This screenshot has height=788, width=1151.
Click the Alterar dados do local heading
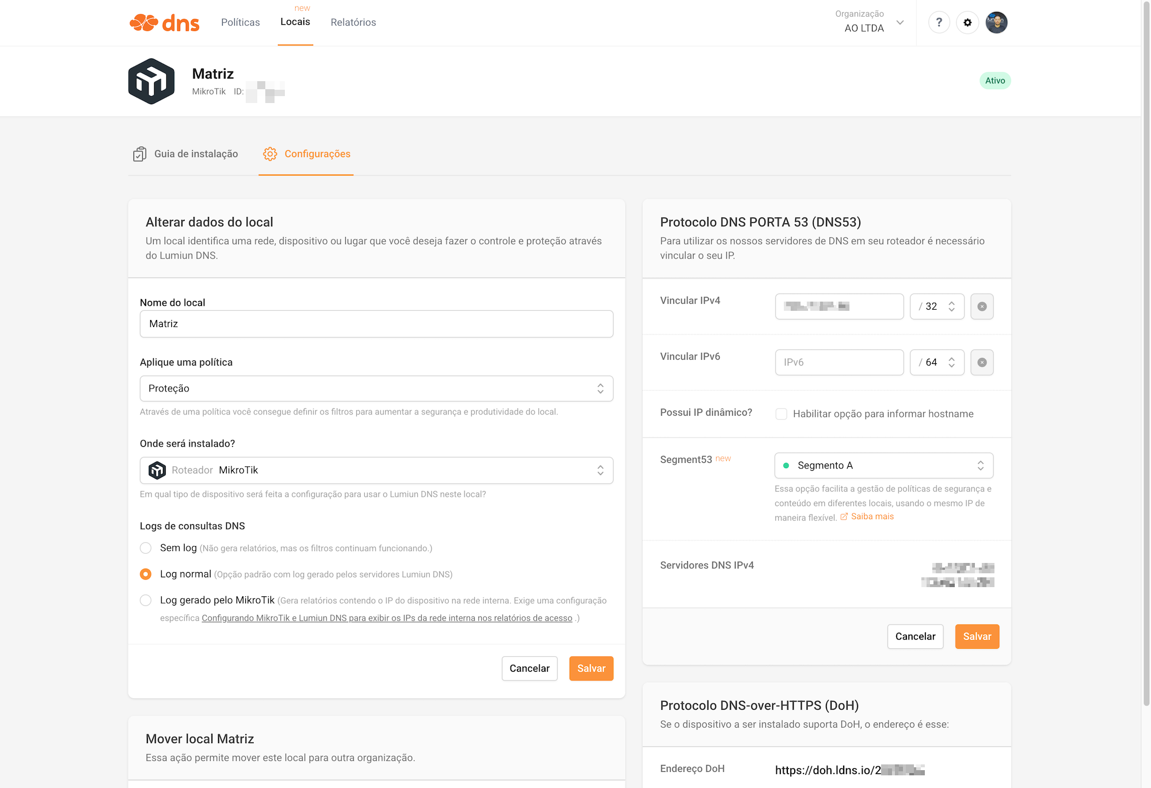209,222
